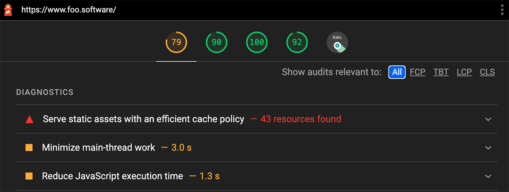Click the red triangle warning icon

[x=29, y=119]
